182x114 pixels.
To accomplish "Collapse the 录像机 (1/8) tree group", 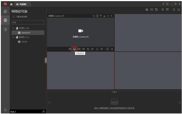I will (13, 28).
